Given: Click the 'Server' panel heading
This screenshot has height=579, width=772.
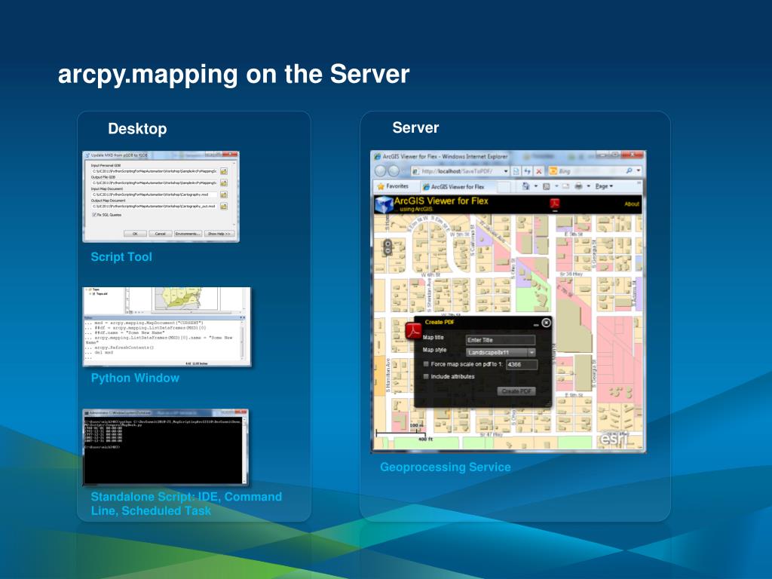Looking at the screenshot, I should [x=415, y=127].
